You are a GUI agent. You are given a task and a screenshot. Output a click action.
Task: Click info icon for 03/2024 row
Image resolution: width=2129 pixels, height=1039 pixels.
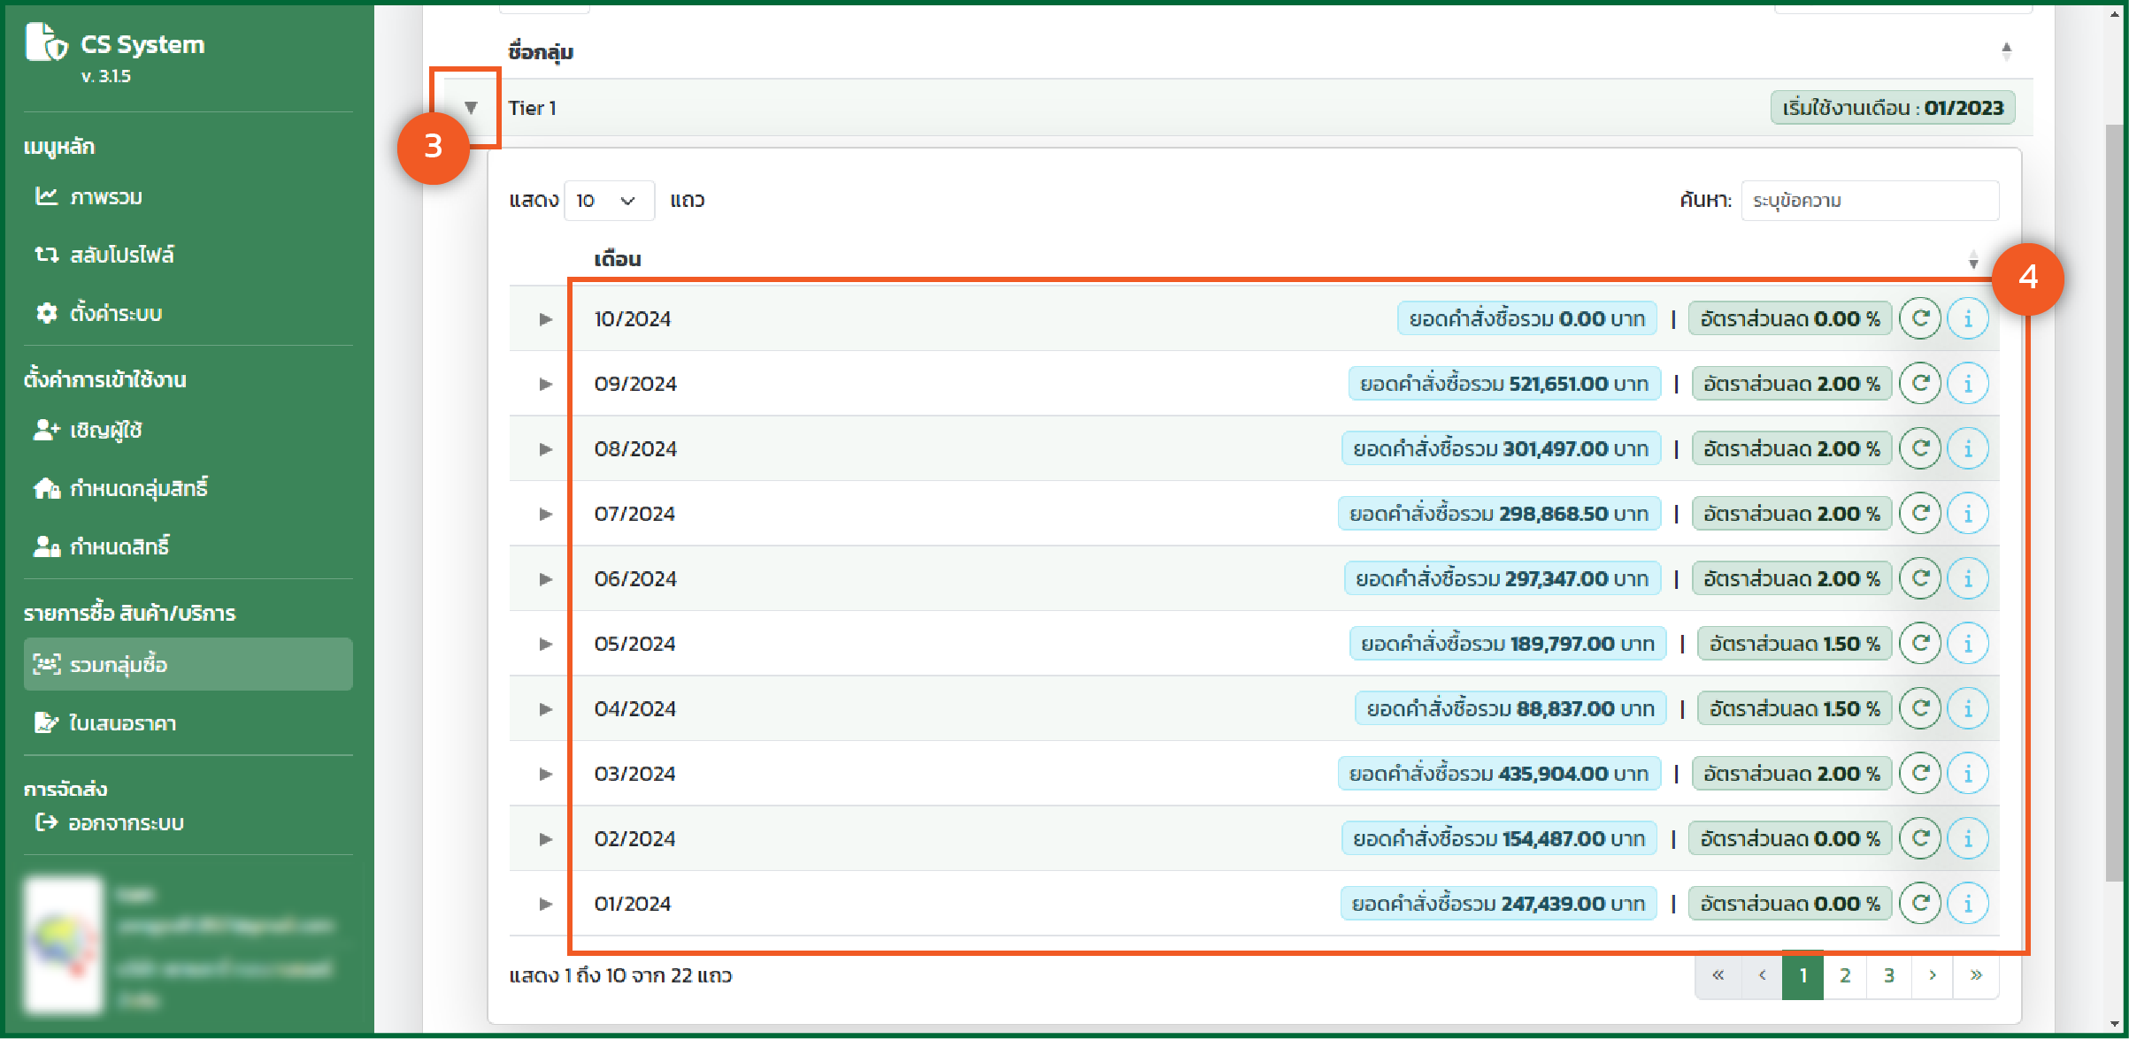tap(1968, 774)
